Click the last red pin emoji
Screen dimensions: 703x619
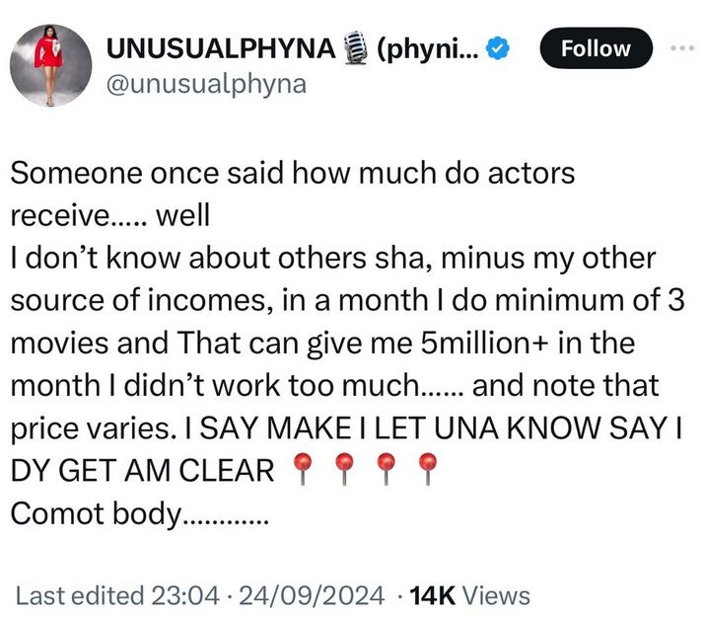[x=427, y=469]
